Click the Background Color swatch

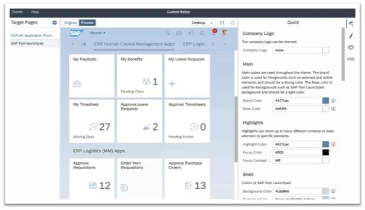326,191
